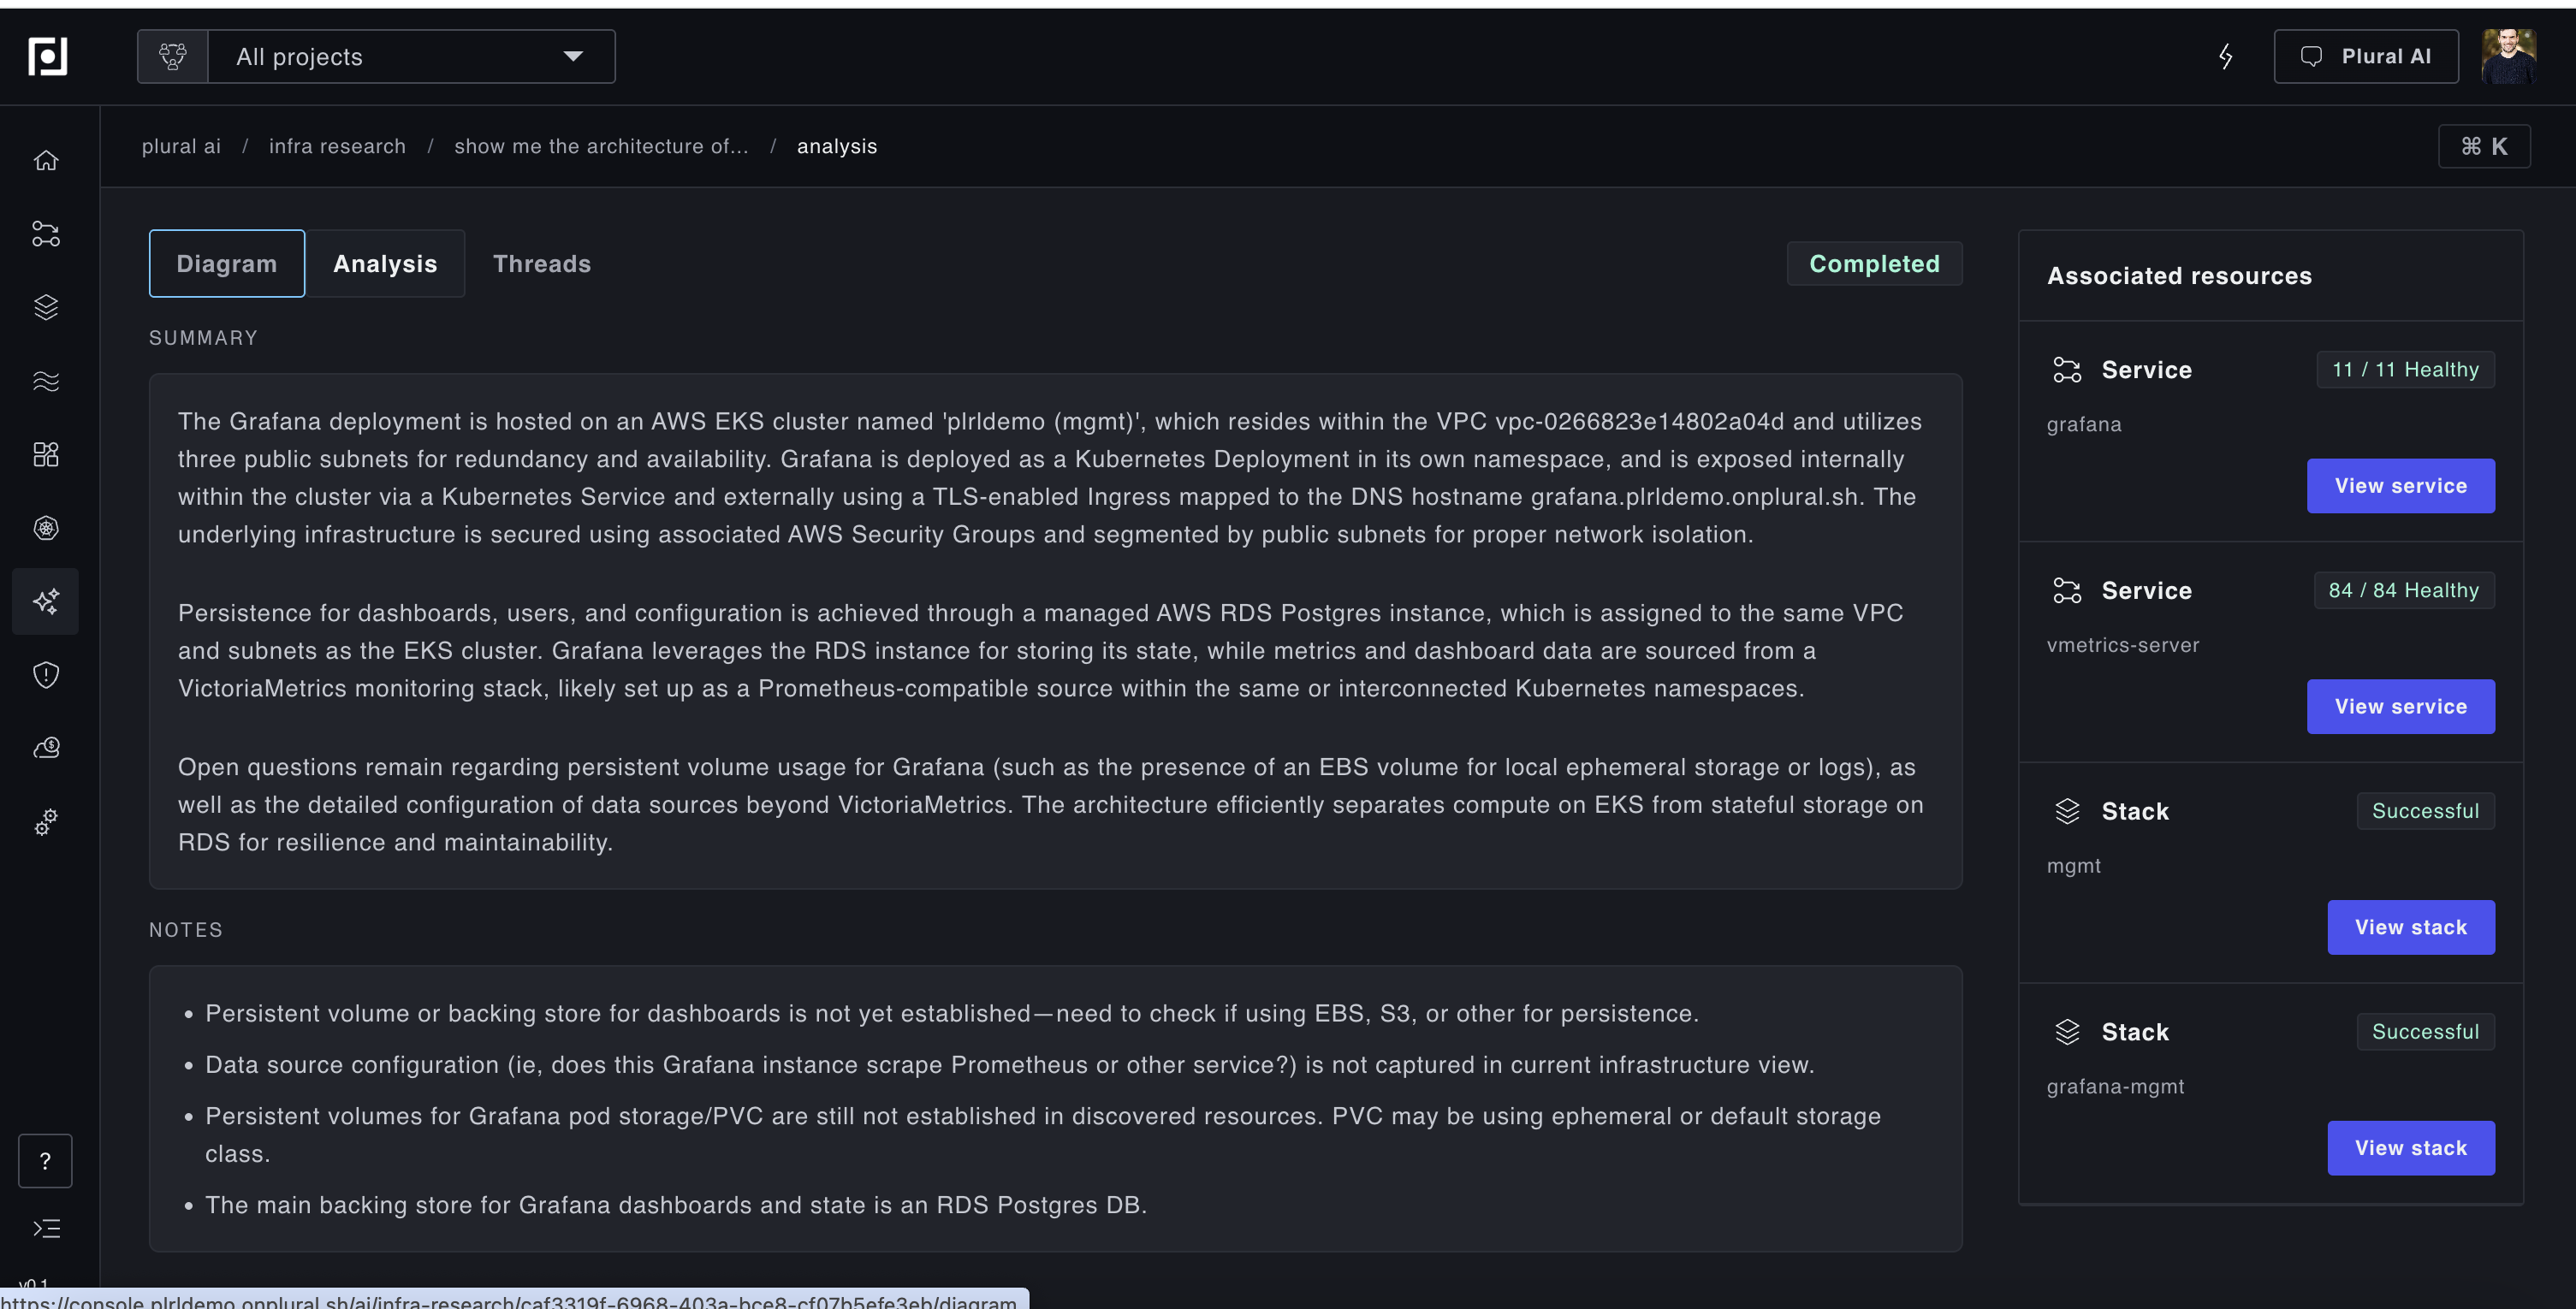Open the All projects dropdown
The height and width of the screenshot is (1309, 2576).
pos(410,57)
